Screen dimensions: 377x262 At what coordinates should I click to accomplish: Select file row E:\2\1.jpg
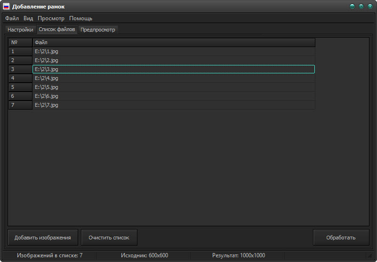pos(174,51)
